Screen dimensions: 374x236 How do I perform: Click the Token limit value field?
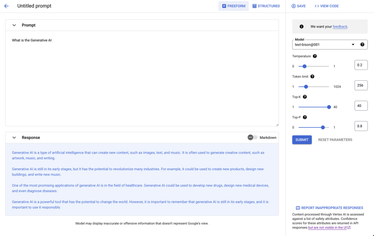coord(361,85)
